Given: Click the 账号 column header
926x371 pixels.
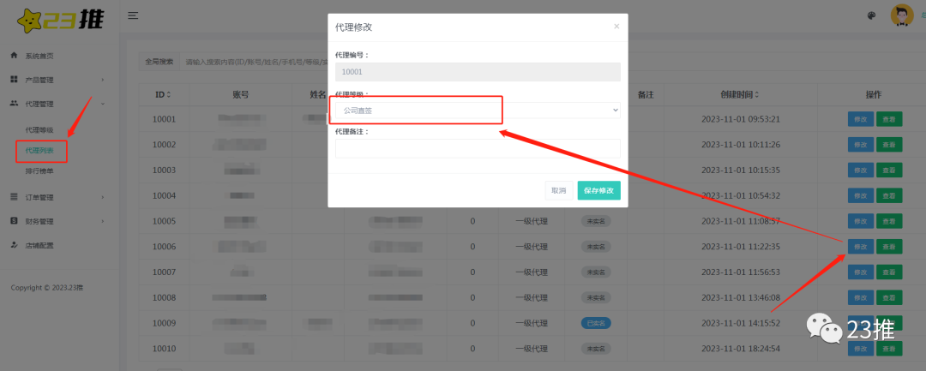Looking at the screenshot, I should 241,94.
